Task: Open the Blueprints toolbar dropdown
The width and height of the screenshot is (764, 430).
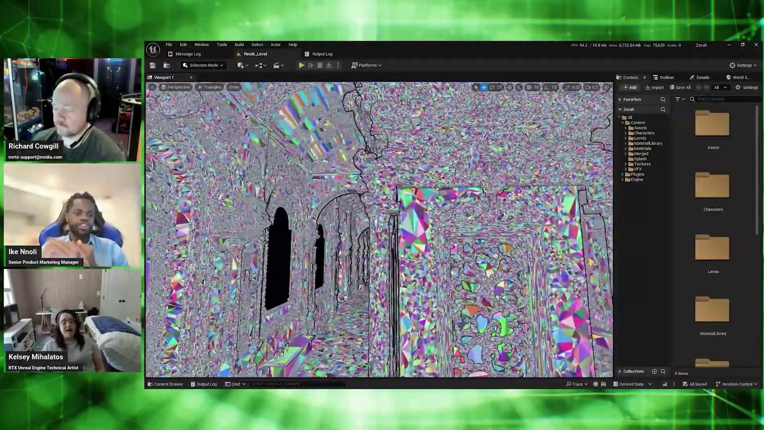Action: [x=261, y=65]
